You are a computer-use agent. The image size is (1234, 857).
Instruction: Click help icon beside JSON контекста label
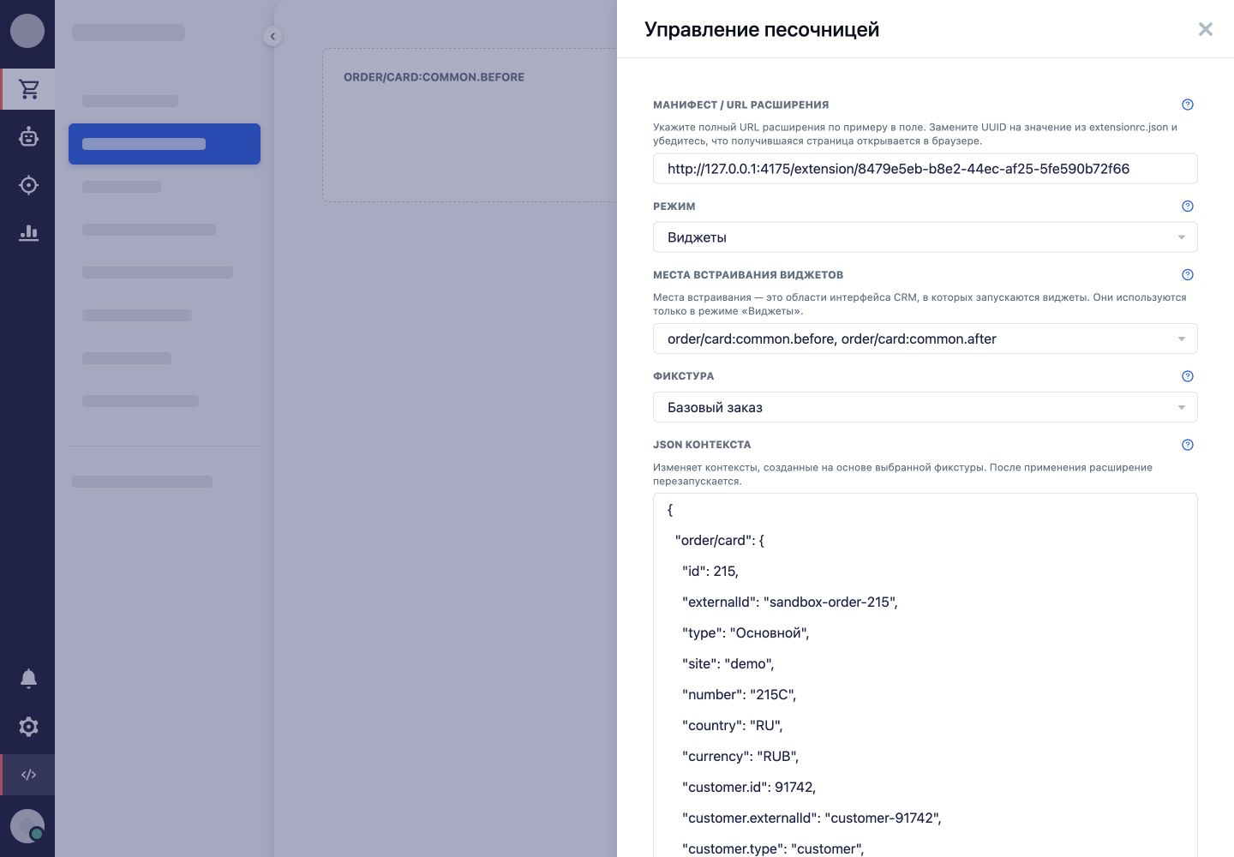[1188, 445]
